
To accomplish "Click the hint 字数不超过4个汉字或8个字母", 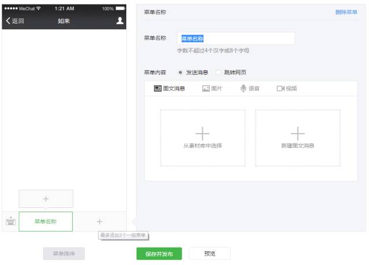I will (213, 51).
